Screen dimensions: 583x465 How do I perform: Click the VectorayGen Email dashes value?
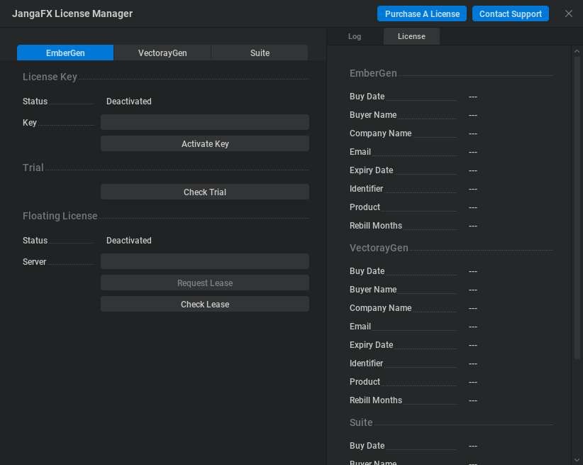[473, 327]
